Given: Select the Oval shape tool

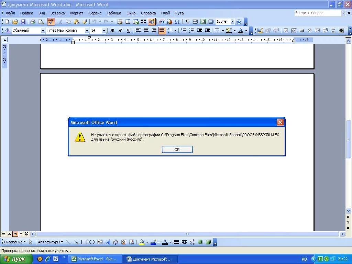Looking at the screenshot, I should [92, 242].
